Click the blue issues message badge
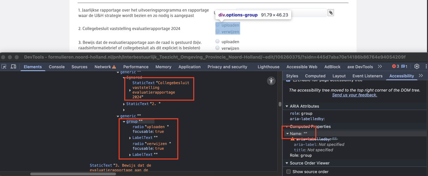The width and height of the screenshot is (428, 176). (404, 67)
